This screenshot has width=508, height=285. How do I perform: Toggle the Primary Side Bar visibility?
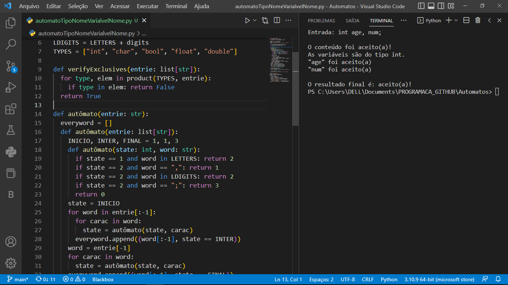421,6
